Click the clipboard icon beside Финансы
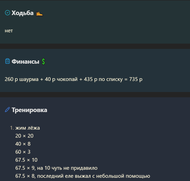The image size is (190, 181). click(8, 61)
